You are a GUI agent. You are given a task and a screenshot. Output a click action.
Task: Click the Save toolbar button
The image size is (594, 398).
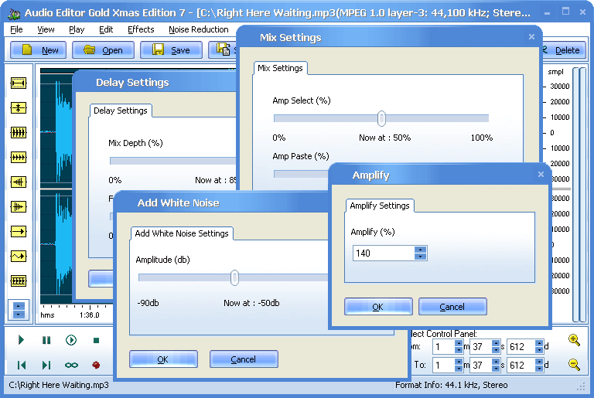click(x=171, y=50)
